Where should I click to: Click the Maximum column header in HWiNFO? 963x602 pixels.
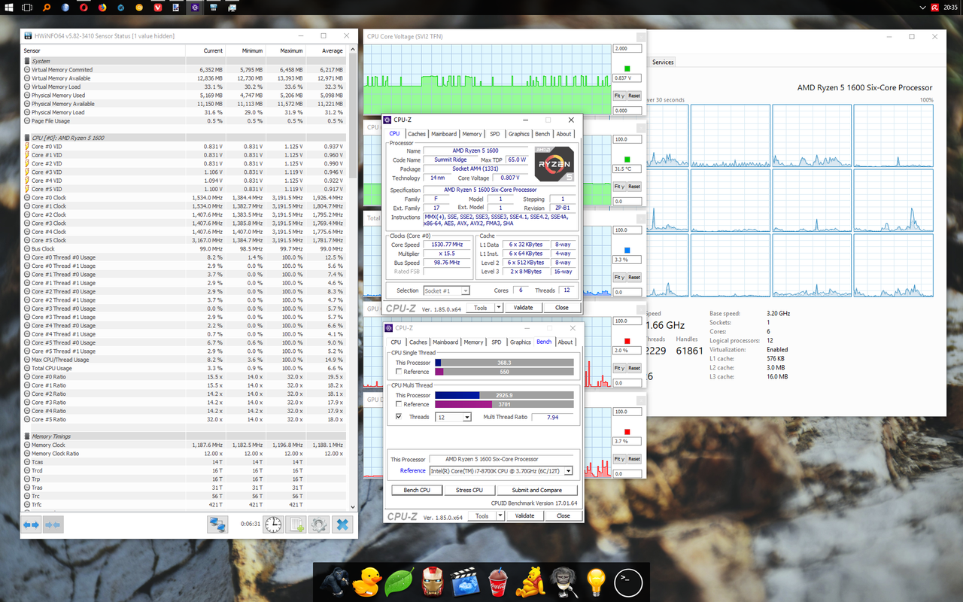(x=287, y=50)
